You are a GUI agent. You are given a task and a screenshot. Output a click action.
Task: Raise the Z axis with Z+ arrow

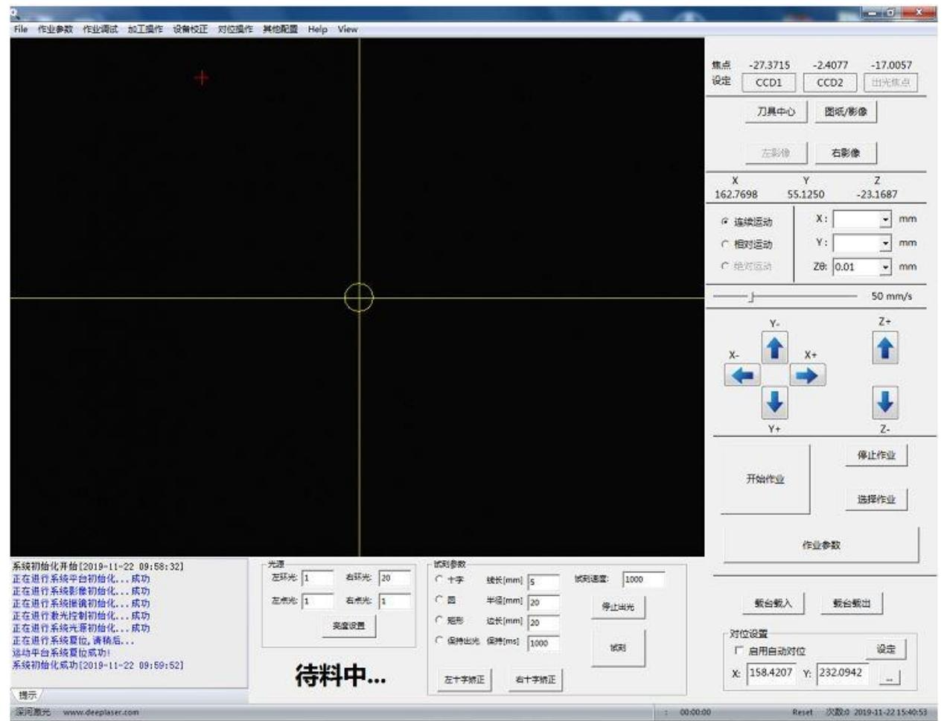tap(884, 348)
